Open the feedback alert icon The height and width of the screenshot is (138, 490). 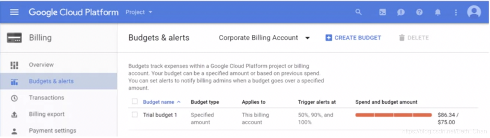[x=401, y=12]
